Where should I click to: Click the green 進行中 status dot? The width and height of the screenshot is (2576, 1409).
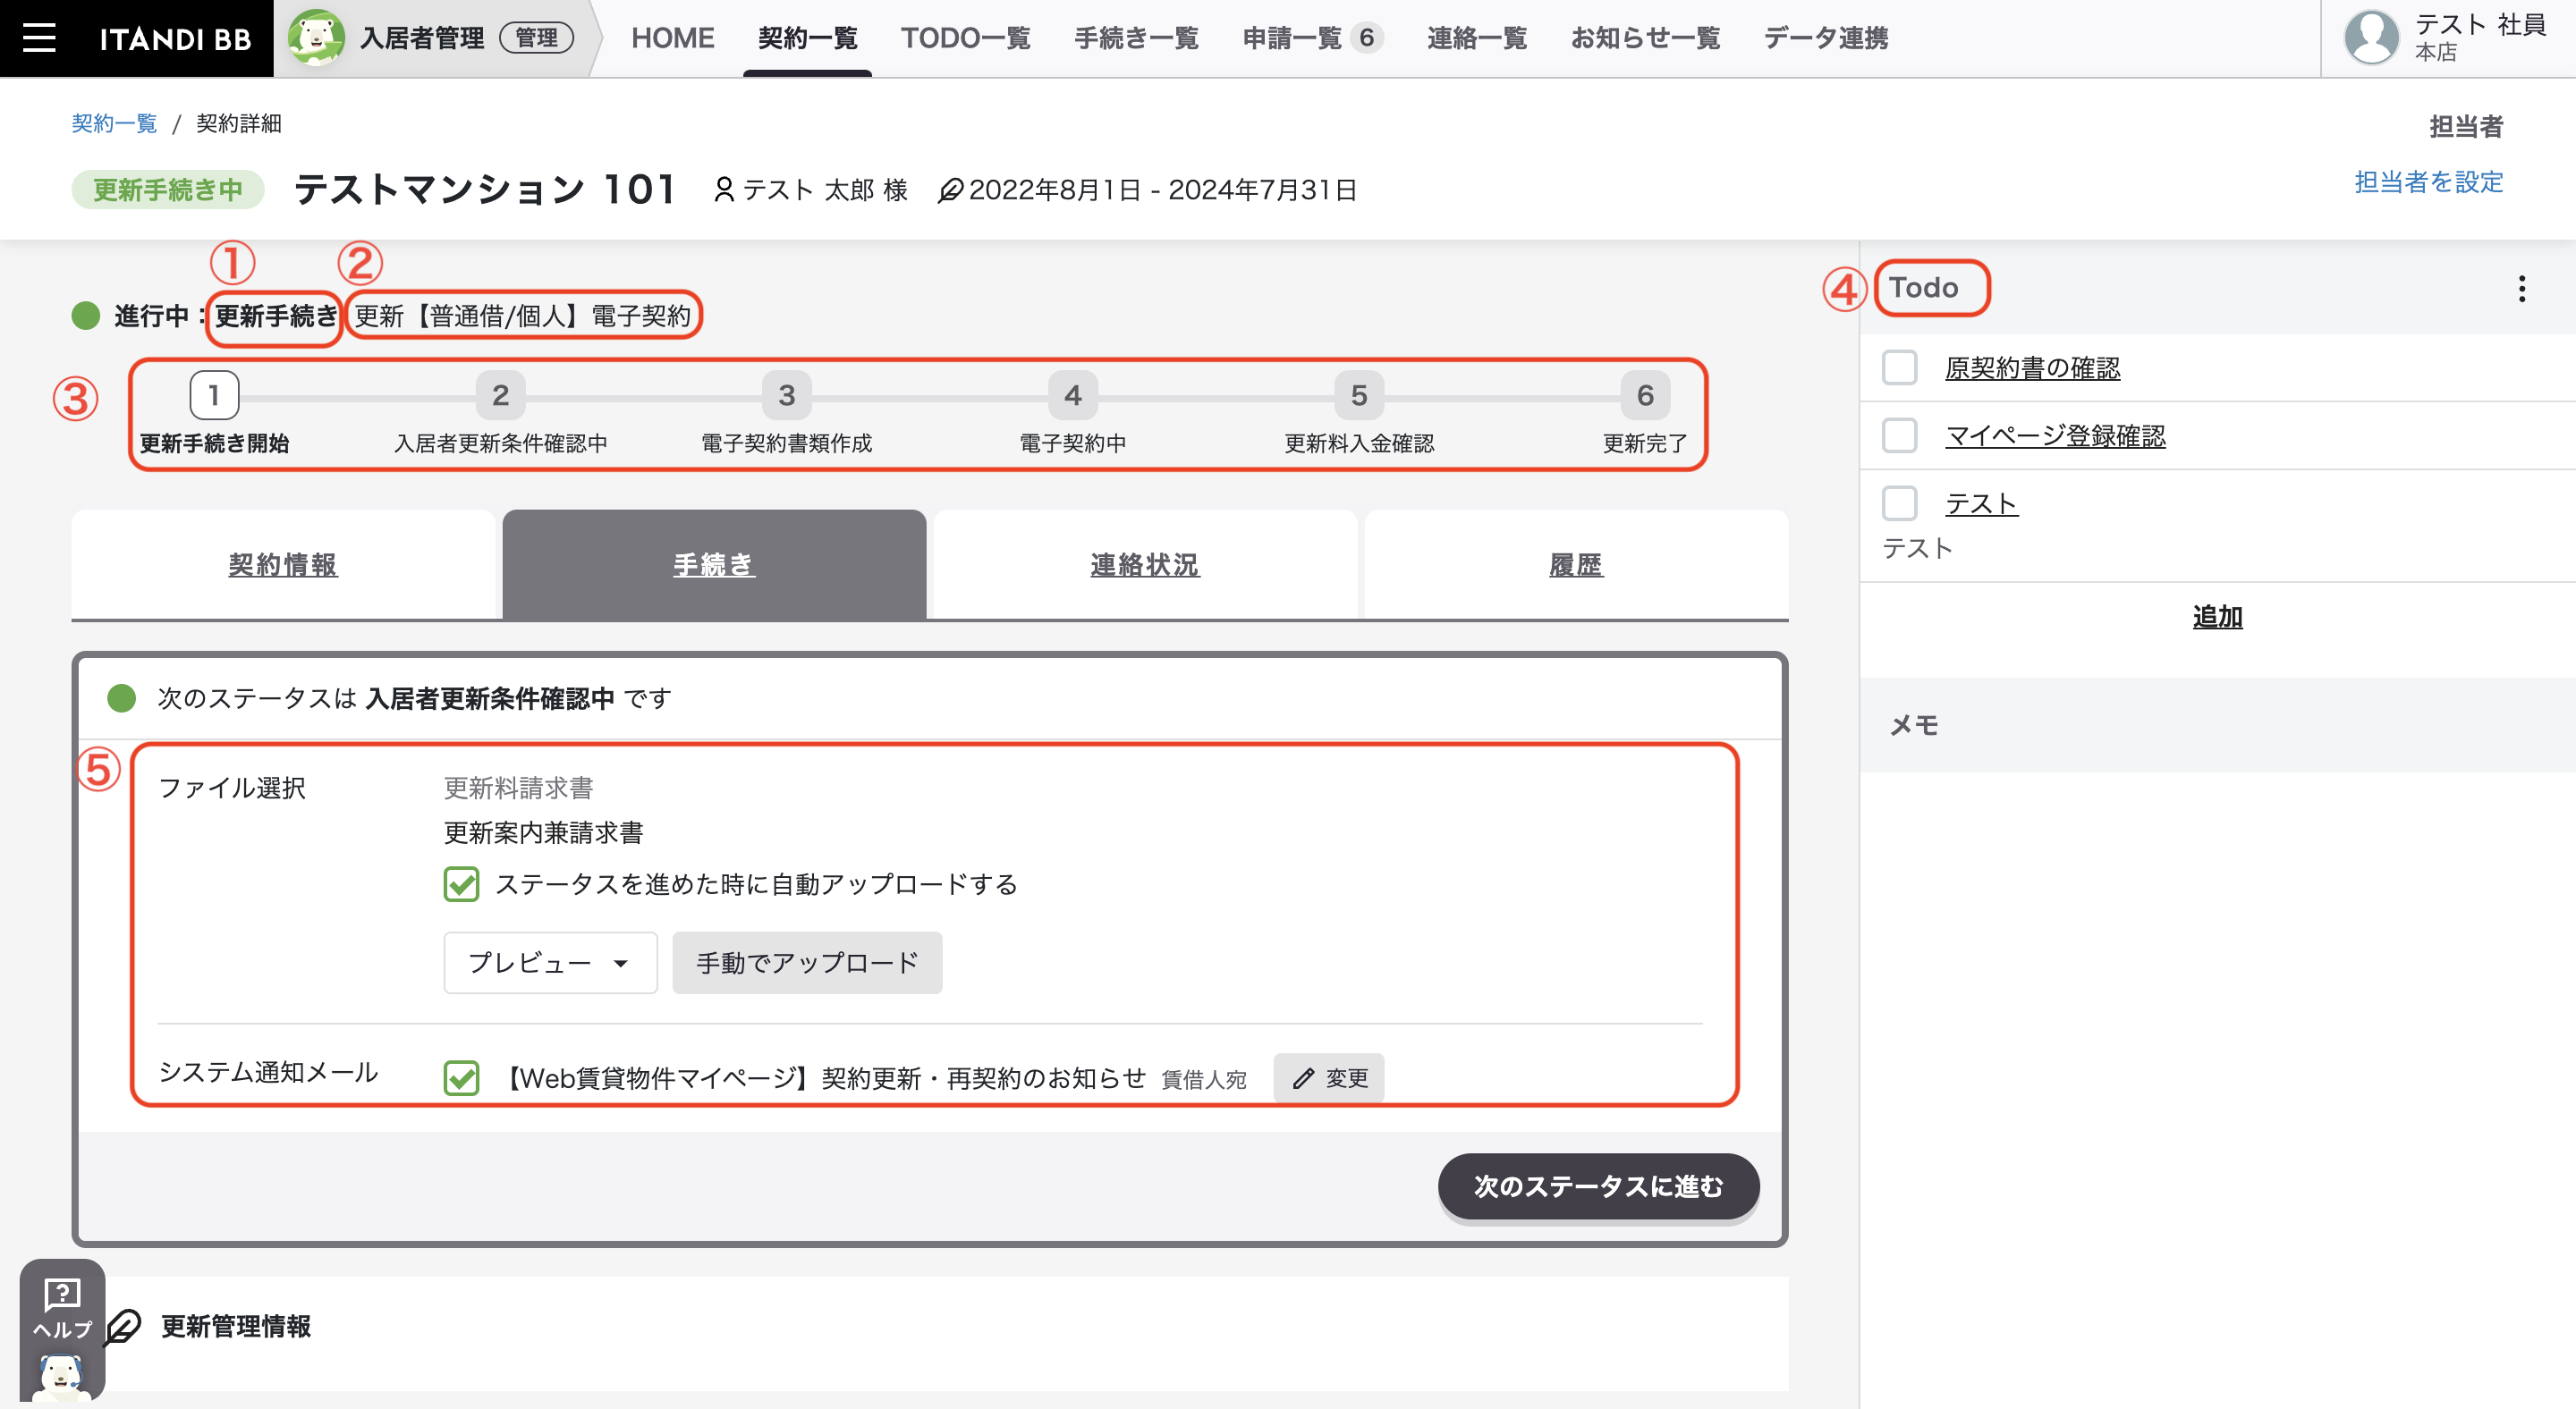click(86, 316)
